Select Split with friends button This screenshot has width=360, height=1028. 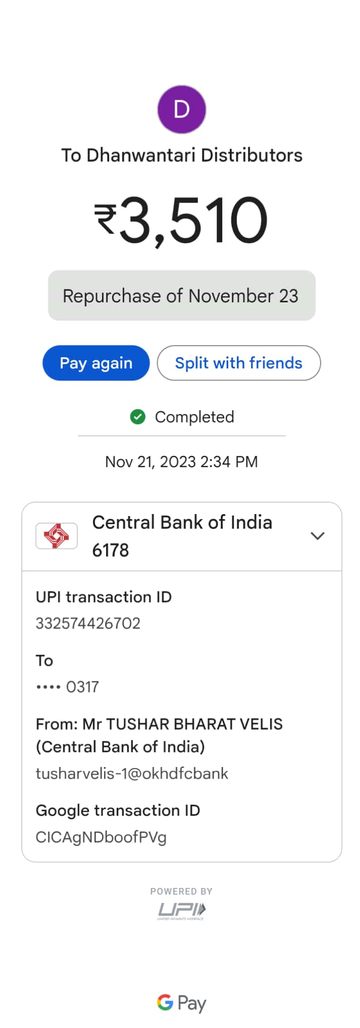click(239, 363)
